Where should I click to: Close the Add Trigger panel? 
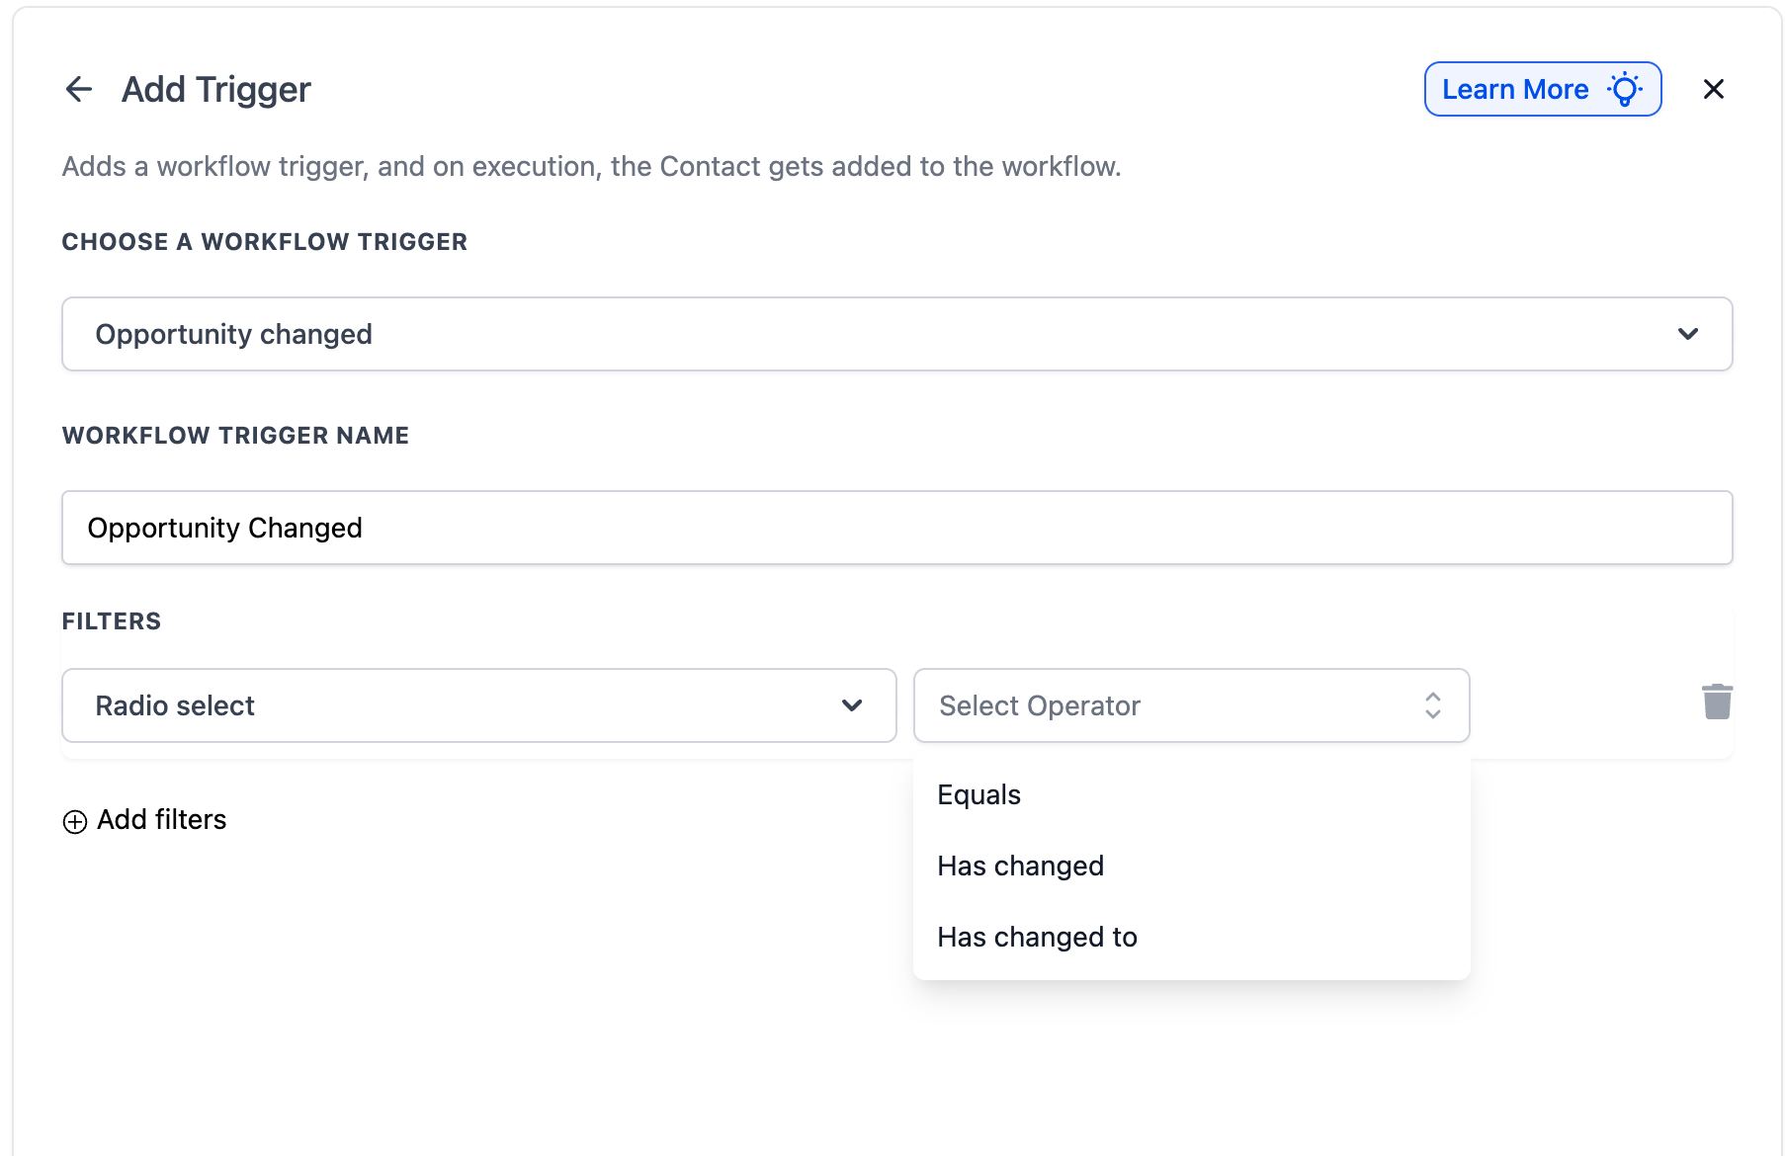(x=1713, y=90)
